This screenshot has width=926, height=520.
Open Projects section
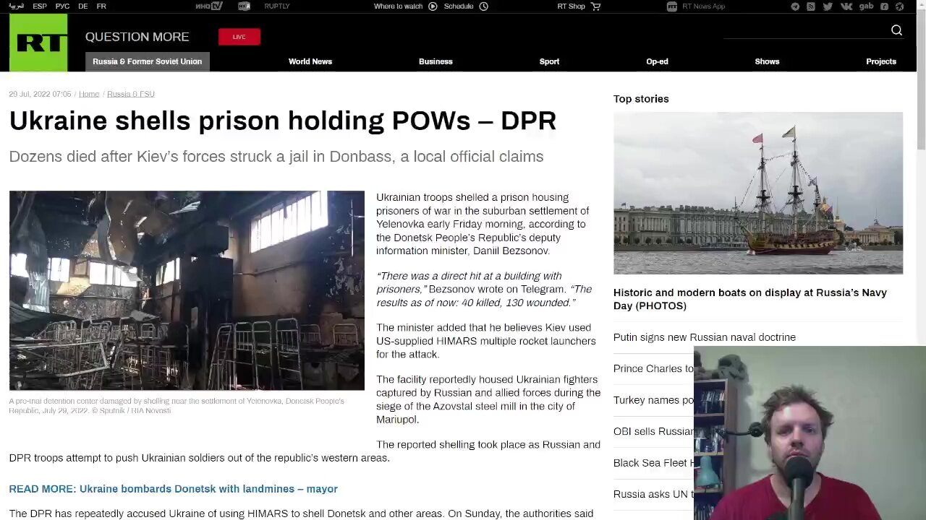tap(881, 61)
